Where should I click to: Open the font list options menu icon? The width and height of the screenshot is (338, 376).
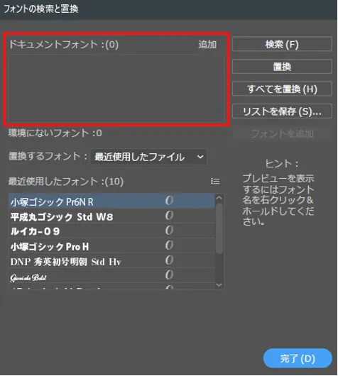(x=215, y=182)
